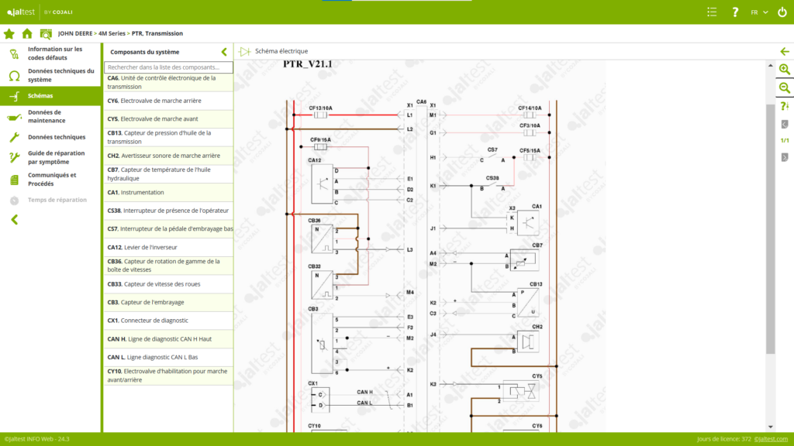The height and width of the screenshot is (446, 794).
Task: Select CA1 Instrumentation component
Action: point(168,192)
